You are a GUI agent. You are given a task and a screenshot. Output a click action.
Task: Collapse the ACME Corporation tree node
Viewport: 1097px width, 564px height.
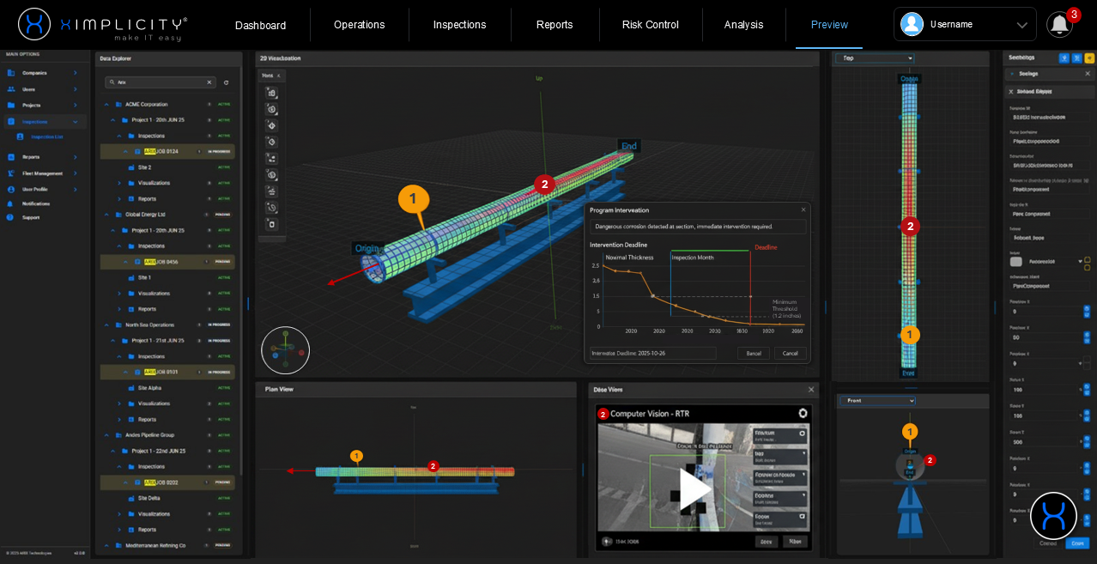click(106, 104)
